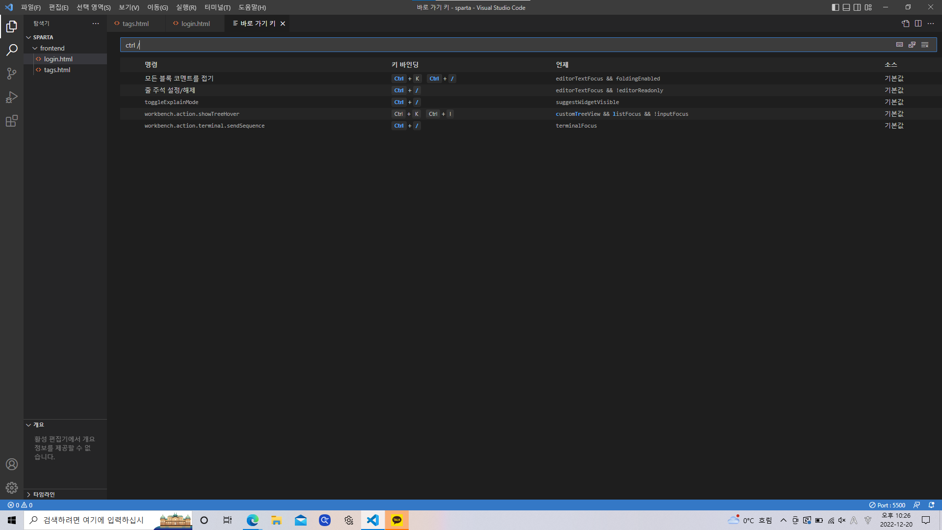Viewport: 942px width, 530px height.
Task: Close the 바로 가기 키 tab
Action: point(283,24)
